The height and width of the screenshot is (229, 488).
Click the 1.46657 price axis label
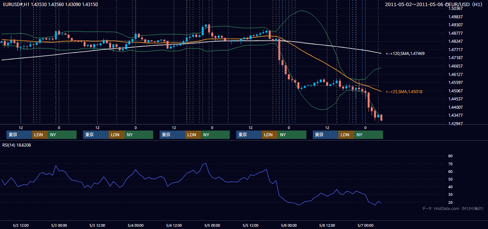[x=456, y=66]
